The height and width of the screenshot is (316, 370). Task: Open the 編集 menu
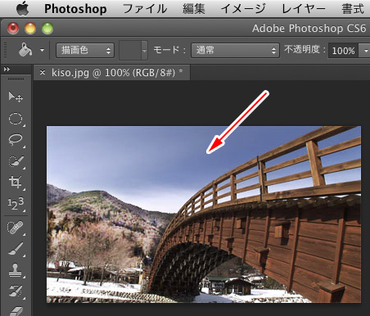coord(193,9)
